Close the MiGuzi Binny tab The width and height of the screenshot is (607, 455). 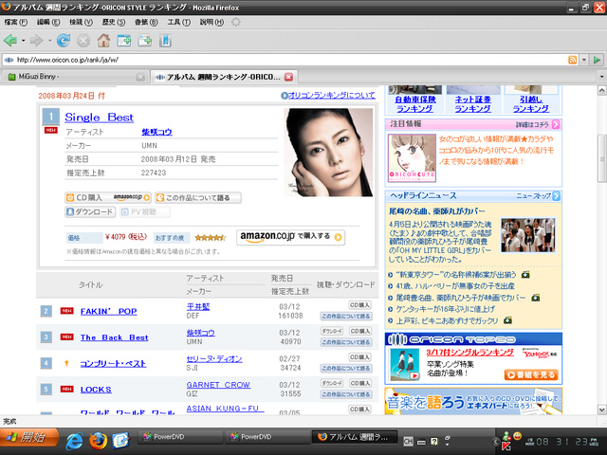click(x=140, y=77)
